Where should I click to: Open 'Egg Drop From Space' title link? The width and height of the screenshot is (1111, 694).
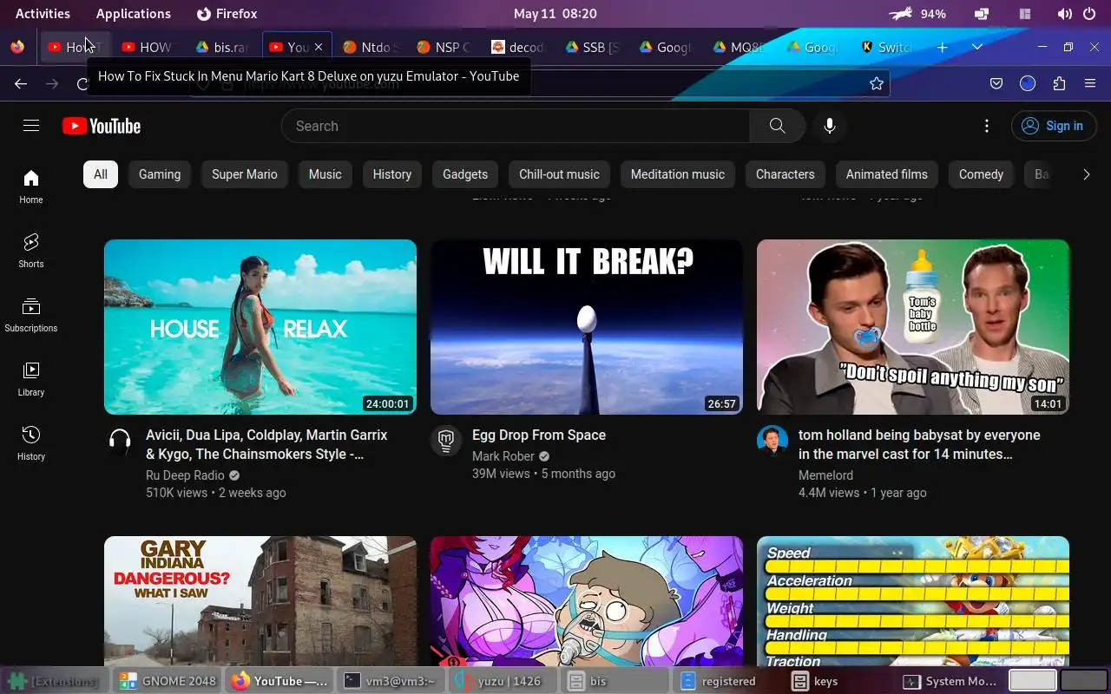539,435
